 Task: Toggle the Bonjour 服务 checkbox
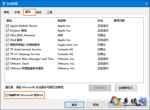[x=7, y=30]
